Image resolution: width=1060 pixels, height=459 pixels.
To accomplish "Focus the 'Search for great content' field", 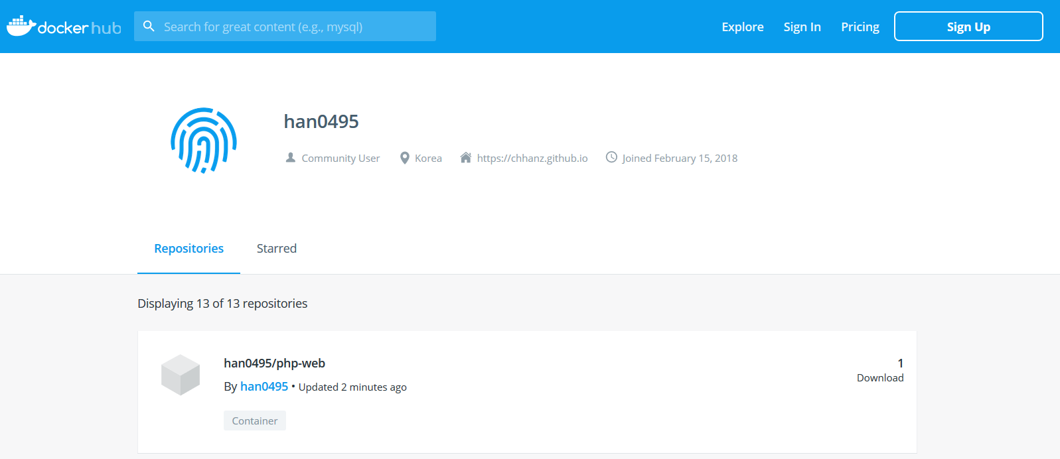I will 285,27.
